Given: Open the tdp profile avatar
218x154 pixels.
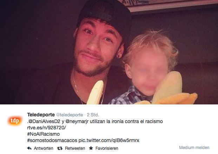Looking at the screenshot, I should pos(15,121).
